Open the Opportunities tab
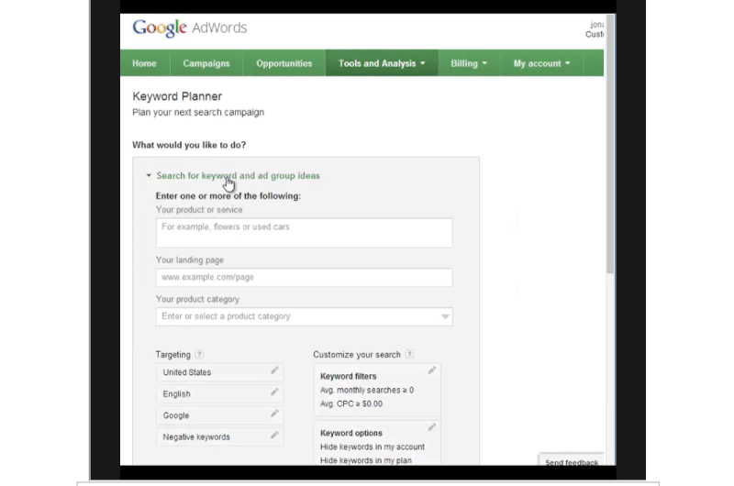 click(284, 63)
